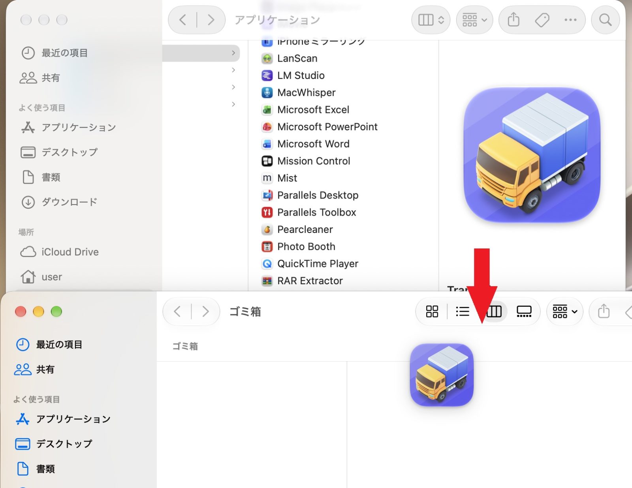Click the large Transmit truck preview icon
Screen dimensions: 632x488
click(x=532, y=154)
